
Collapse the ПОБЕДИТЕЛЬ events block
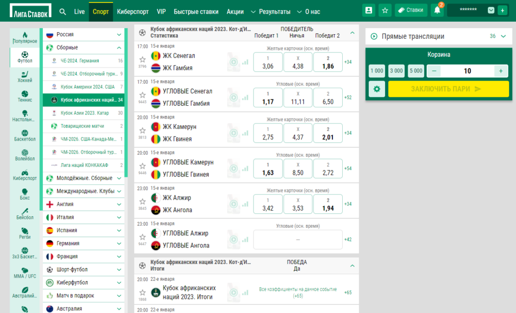click(x=352, y=33)
